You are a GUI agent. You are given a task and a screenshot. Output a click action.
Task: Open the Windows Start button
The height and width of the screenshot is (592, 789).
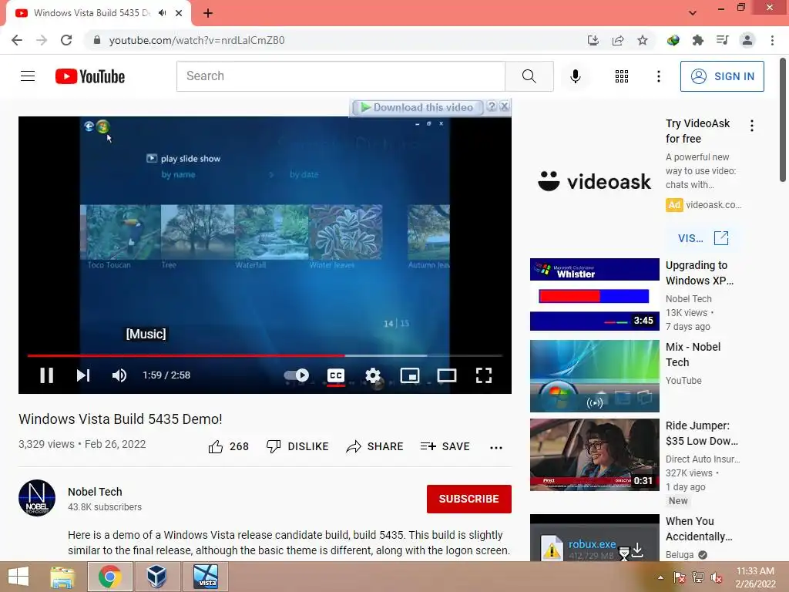coord(18,577)
